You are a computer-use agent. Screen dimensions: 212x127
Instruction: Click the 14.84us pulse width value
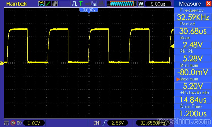tap(193, 100)
